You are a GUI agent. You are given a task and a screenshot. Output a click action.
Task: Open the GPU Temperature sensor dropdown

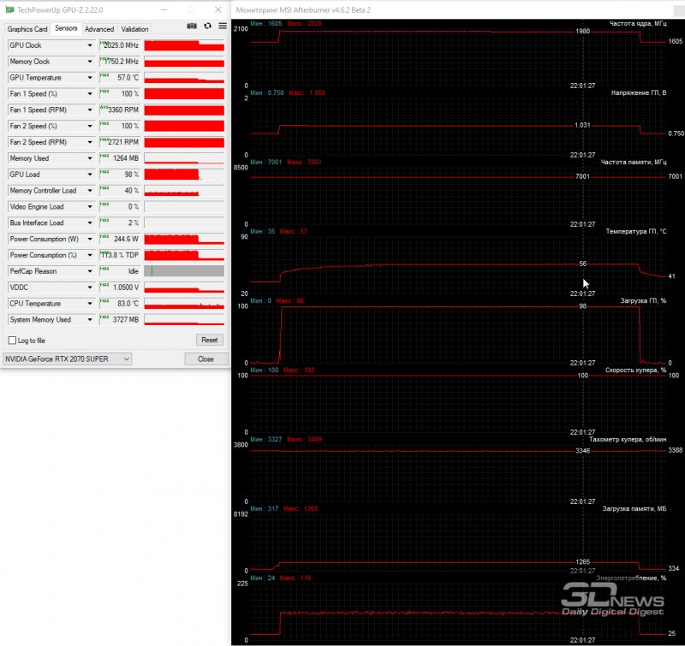coord(90,78)
